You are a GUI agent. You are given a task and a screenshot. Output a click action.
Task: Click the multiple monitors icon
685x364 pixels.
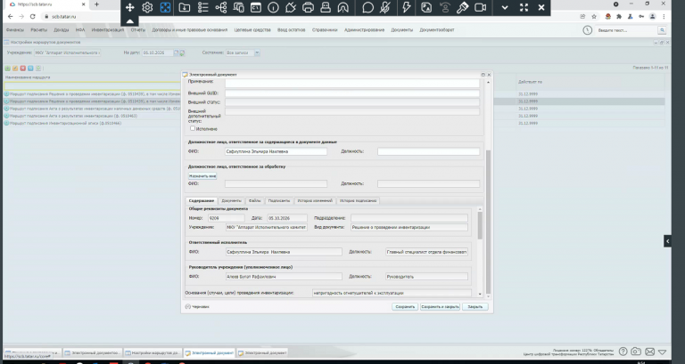238,7
